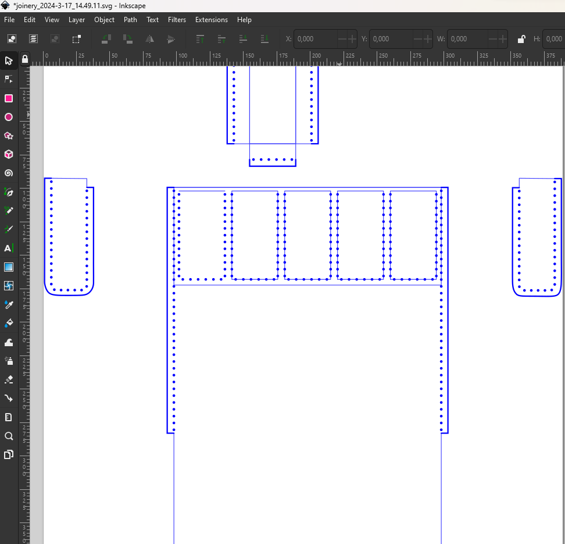The width and height of the screenshot is (565, 544).
Task: Toggle the width/height ratio lock
Action: coord(521,39)
